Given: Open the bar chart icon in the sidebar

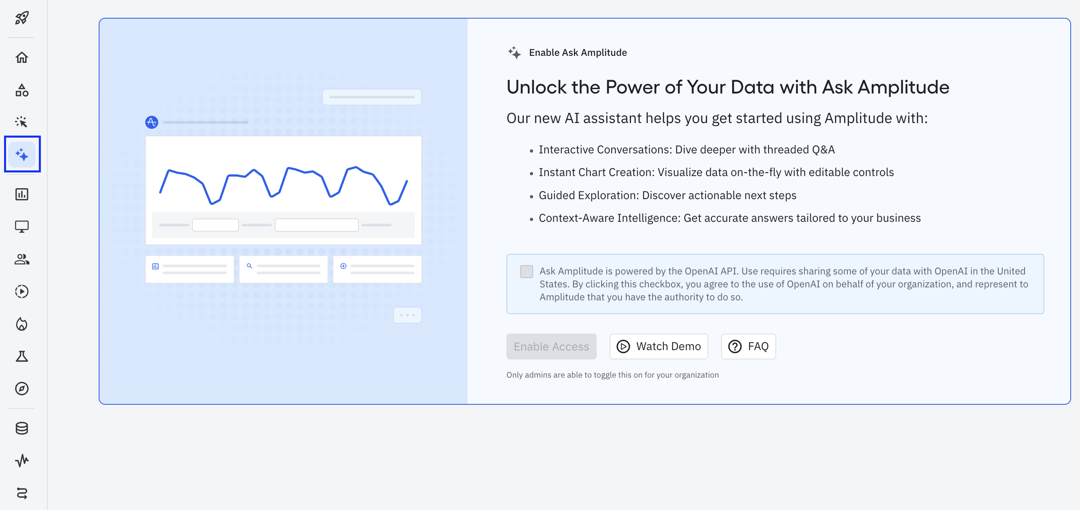Looking at the screenshot, I should pyautogui.click(x=22, y=194).
